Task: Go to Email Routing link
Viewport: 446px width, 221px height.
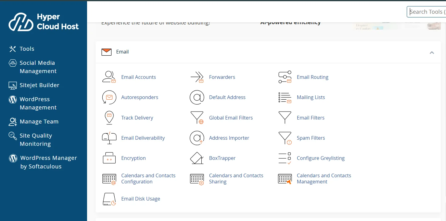Action: 312,77
